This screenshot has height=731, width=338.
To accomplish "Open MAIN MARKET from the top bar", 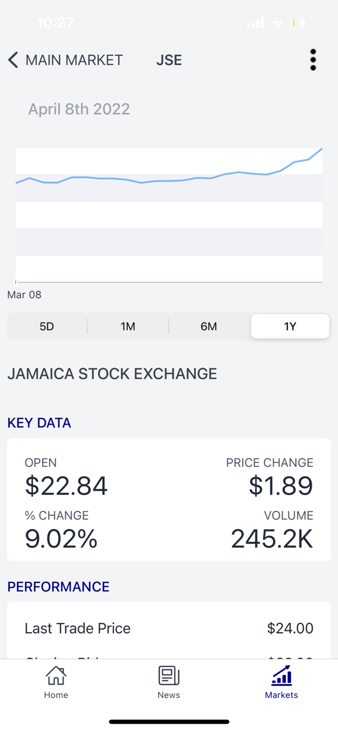I will 75,59.
